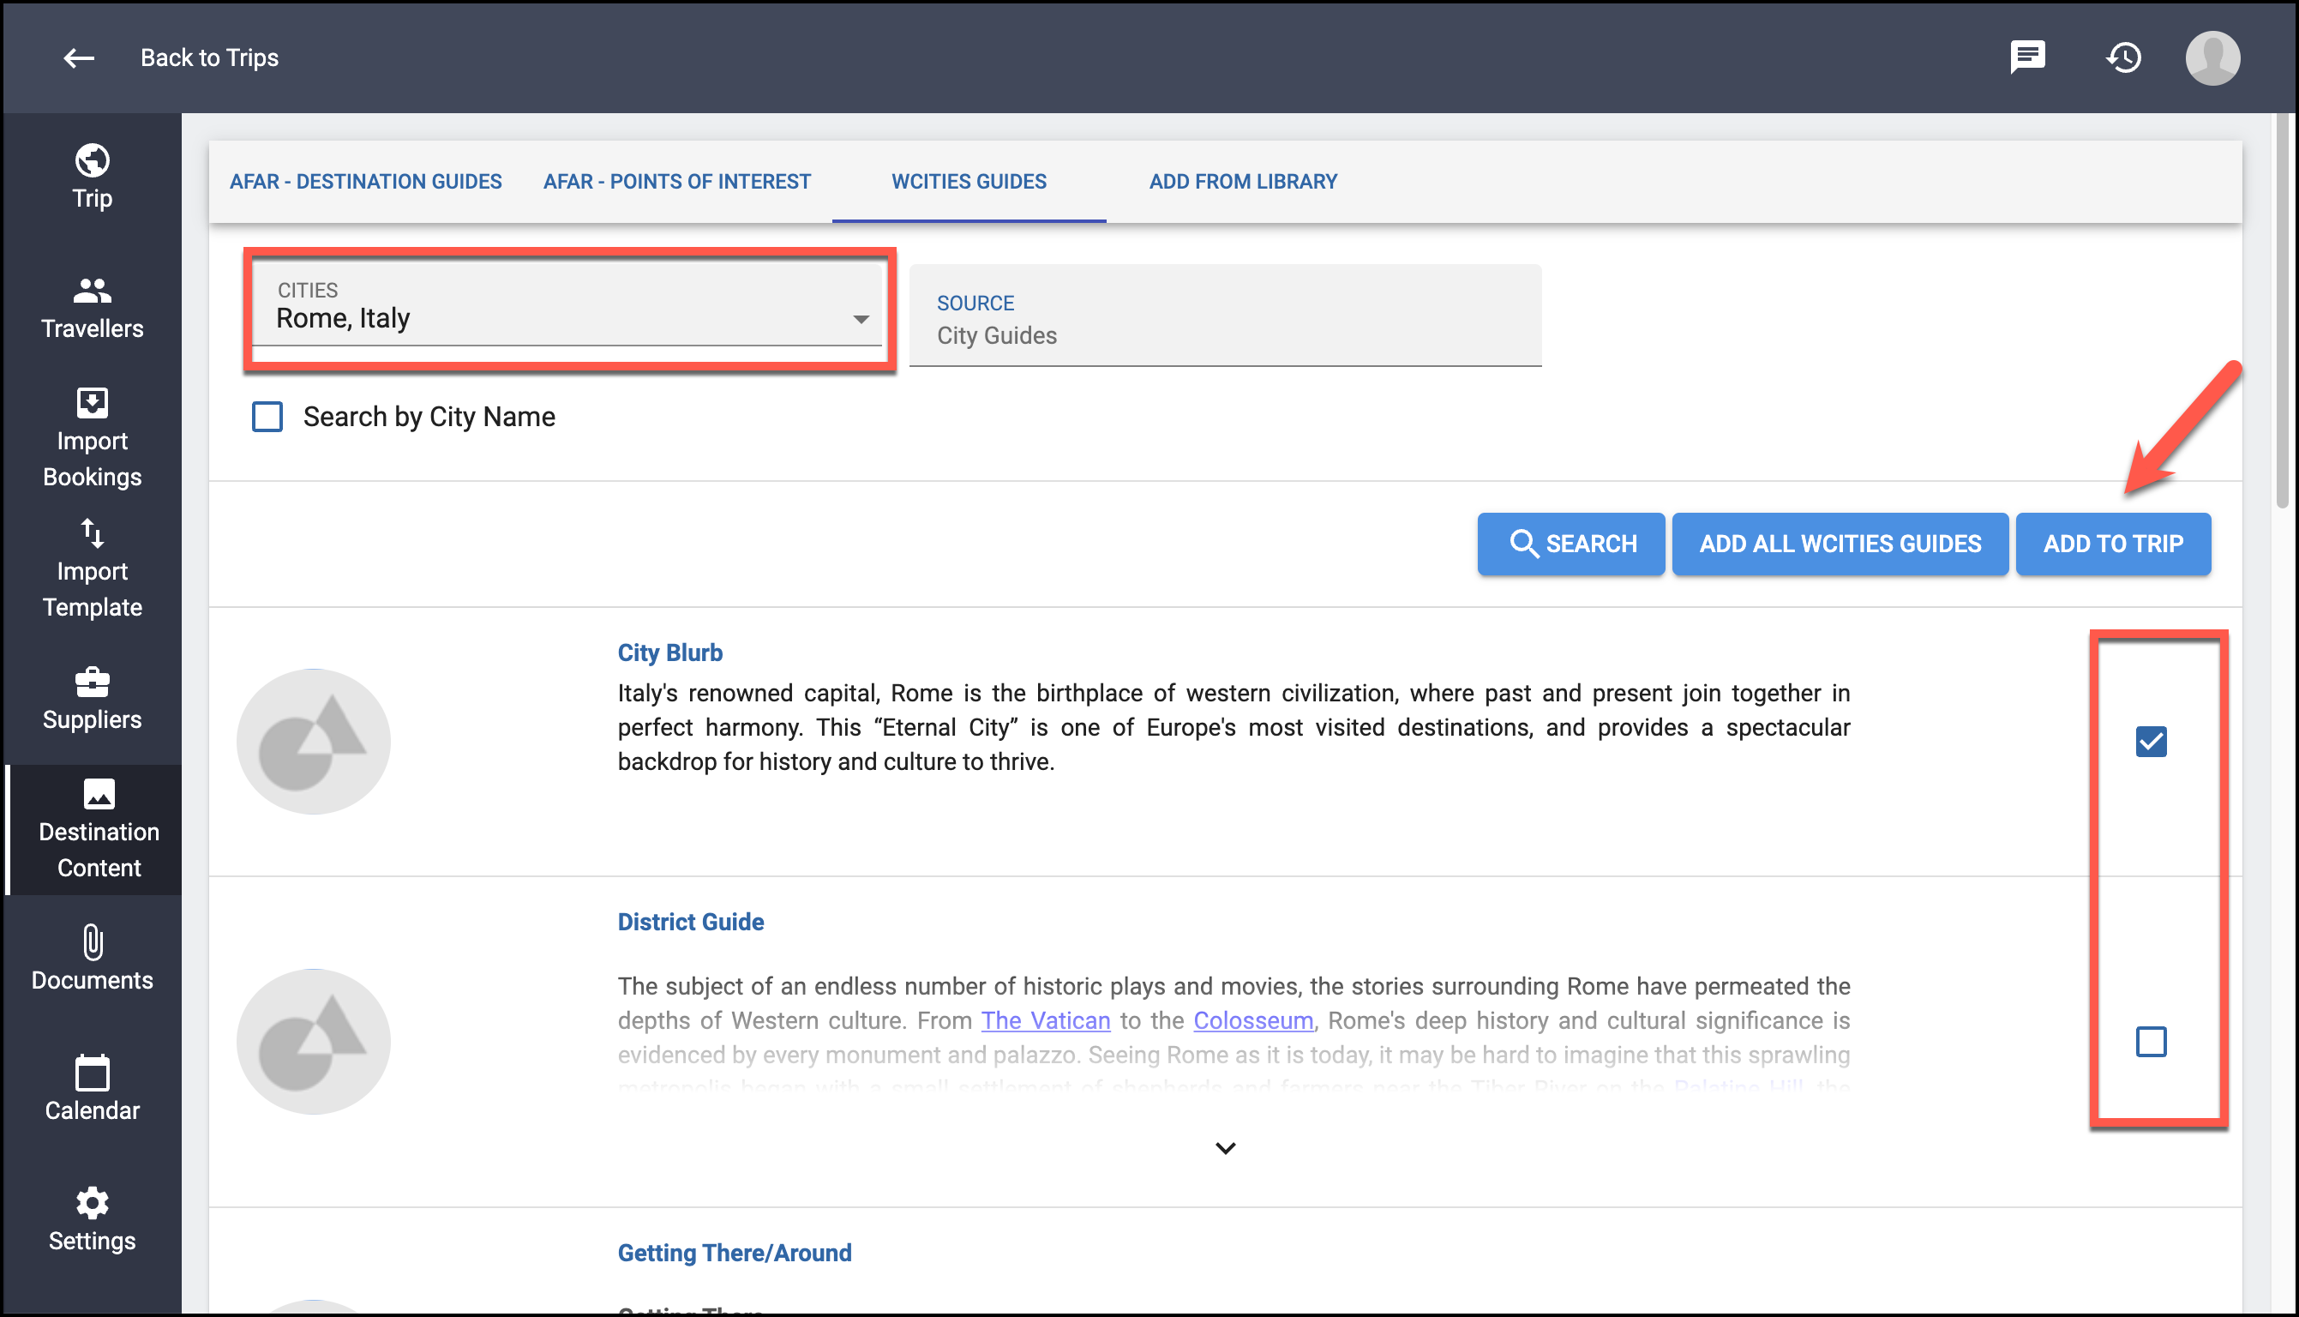Image resolution: width=2299 pixels, height=1317 pixels.
Task: Open the chat messages icon
Action: [x=2027, y=57]
